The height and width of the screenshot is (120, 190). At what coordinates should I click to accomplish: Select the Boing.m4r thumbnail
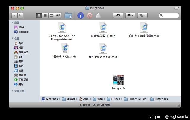pyautogui.click(x=118, y=80)
